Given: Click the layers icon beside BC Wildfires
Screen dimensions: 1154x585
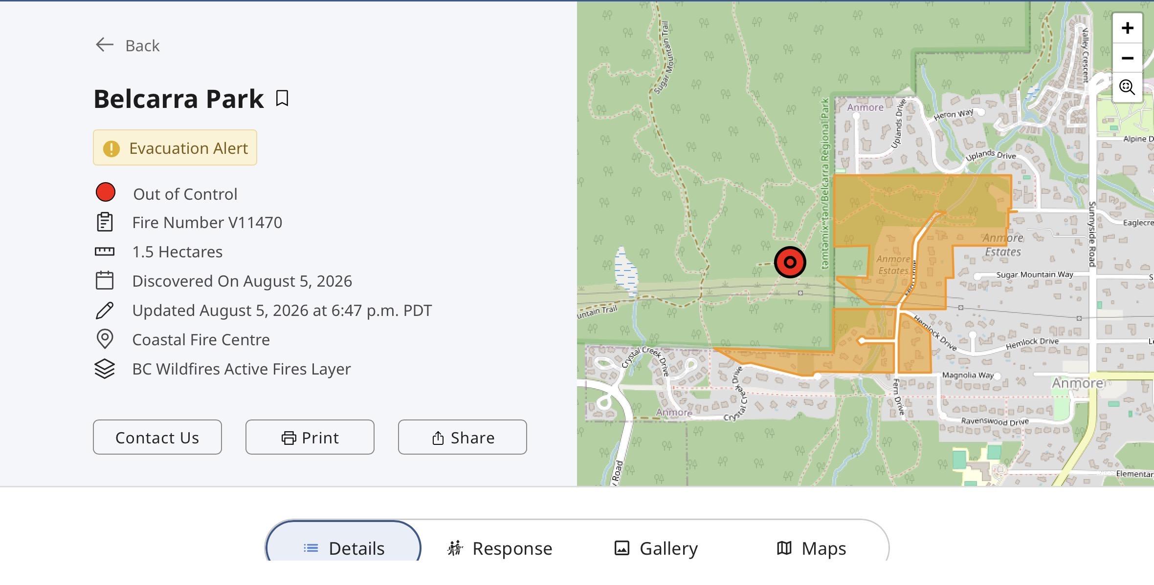Looking at the screenshot, I should 105,369.
